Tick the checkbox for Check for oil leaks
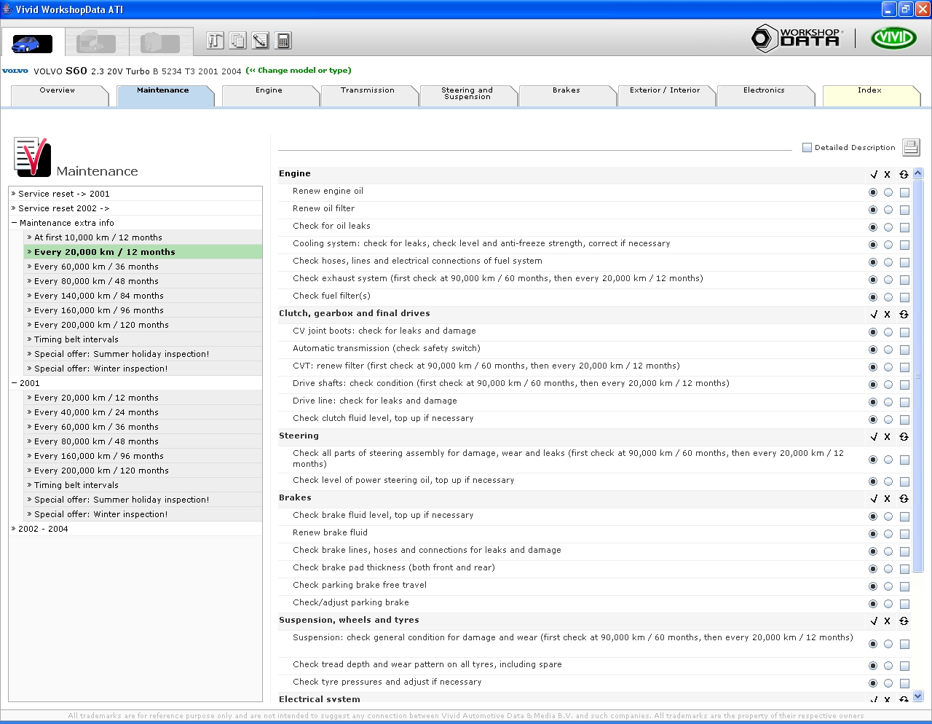Image resolution: width=932 pixels, height=724 pixels. (904, 227)
